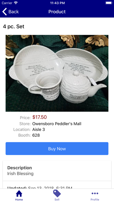The image size is (114, 202).
Task: Switch to the Profile tab label
Action: [95, 200]
